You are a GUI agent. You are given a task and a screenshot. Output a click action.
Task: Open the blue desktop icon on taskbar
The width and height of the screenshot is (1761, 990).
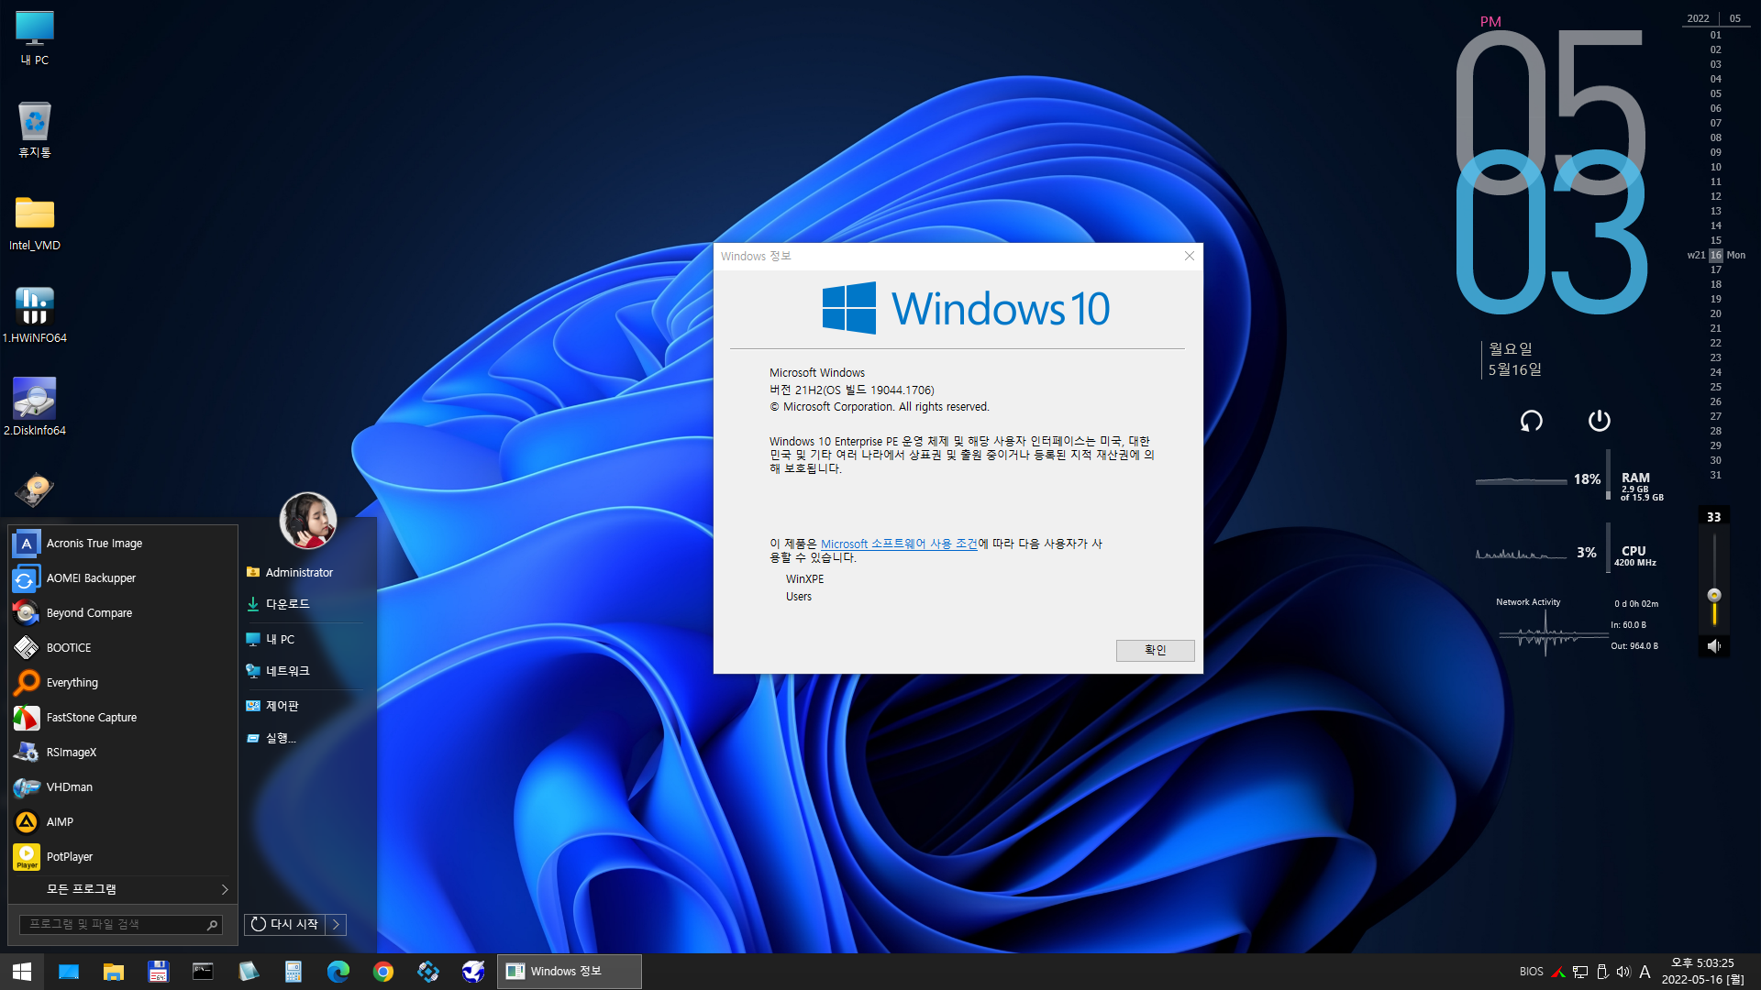click(69, 972)
